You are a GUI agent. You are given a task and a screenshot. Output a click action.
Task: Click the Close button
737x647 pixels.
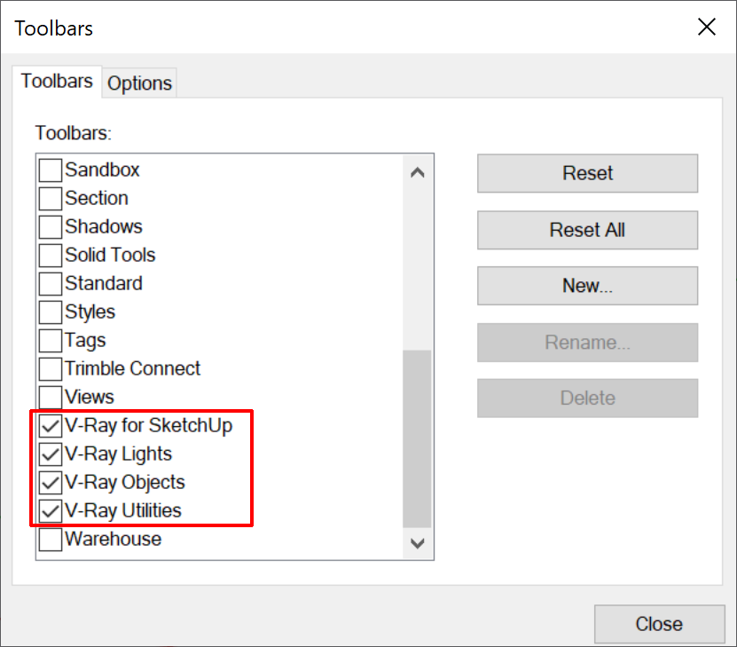click(660, 624)
